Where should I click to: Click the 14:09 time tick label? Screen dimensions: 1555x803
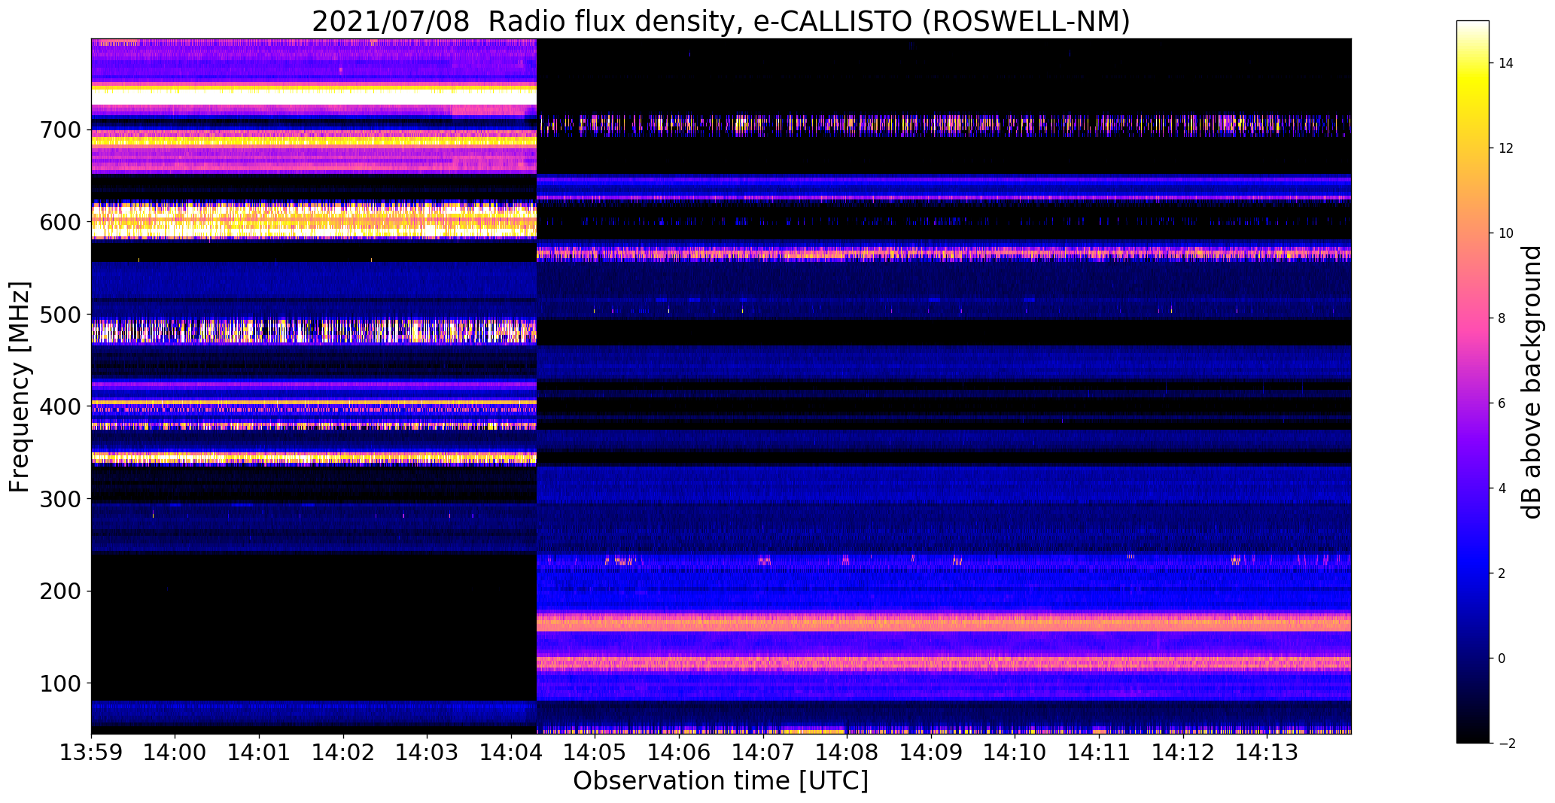point(931,753)
